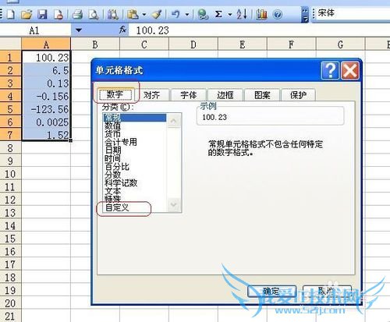Select the Format Painter brush icon
Image resolution: width=390 pixels, height=322 pixels.
(157, 14)
